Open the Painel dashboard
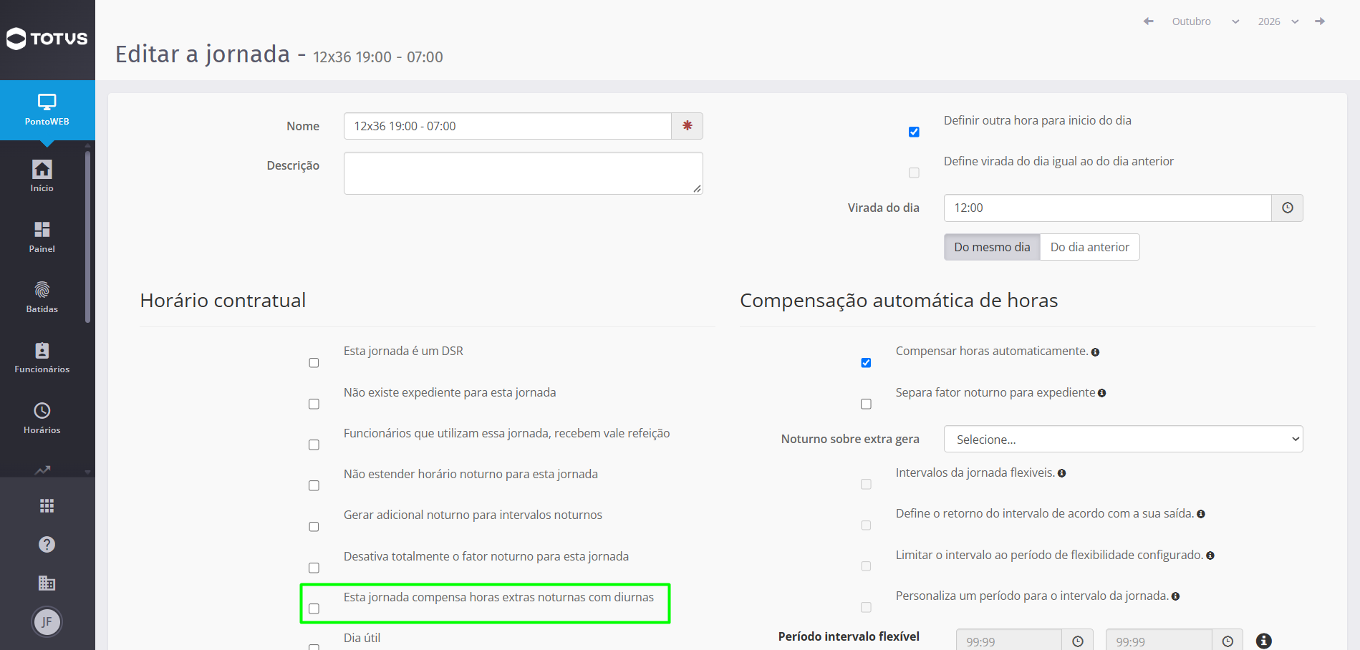This screenshot has height=650, width=1360. point(42,237)
